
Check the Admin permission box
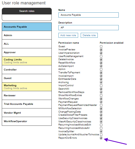point(101,69)
